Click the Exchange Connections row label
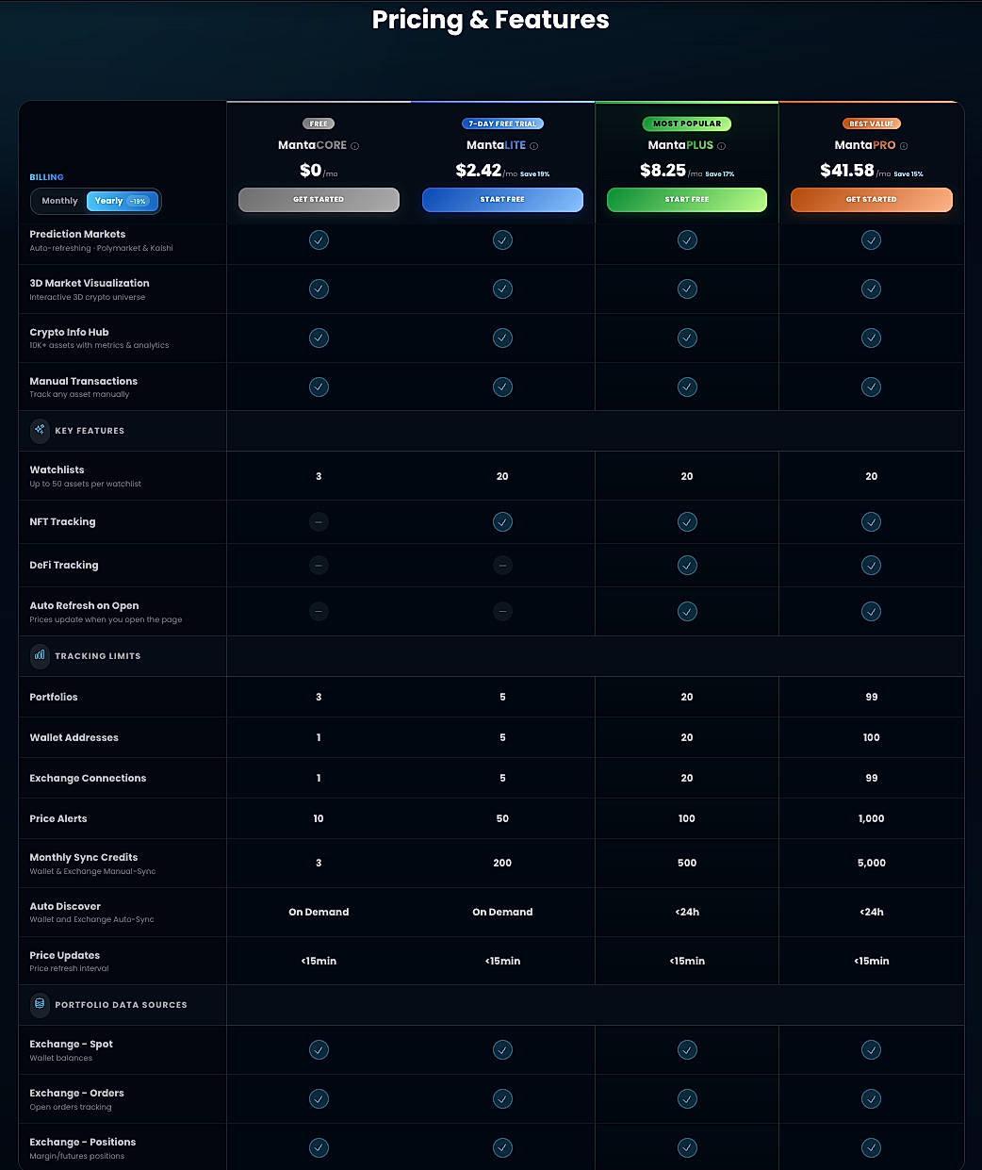The image size is (982, 1170). 88,778
